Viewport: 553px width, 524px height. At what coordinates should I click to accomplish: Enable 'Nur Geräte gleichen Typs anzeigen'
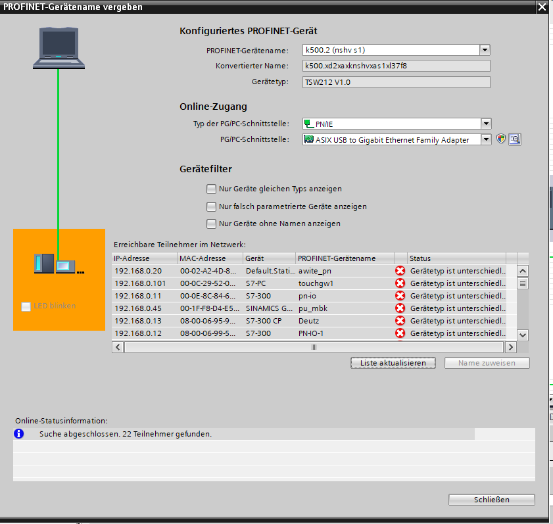click(211, 189)
